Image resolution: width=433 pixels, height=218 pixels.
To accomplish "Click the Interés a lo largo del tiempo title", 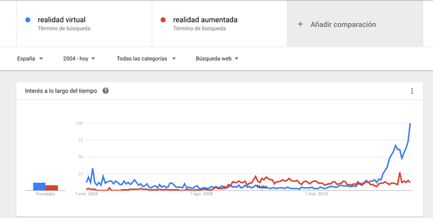I will click(x=61, y=91).
